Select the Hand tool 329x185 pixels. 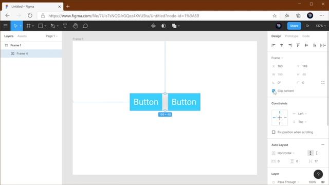pos(75,26)
